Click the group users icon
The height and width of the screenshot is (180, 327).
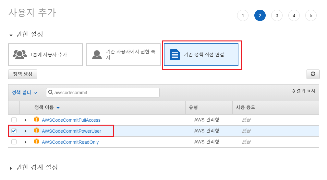(19, 54)
